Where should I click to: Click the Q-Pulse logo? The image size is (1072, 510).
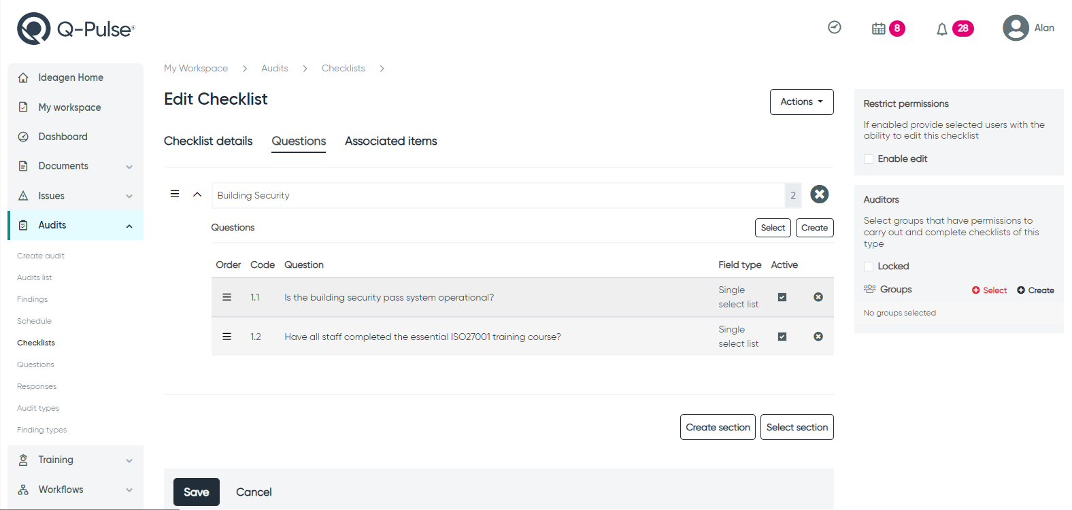tap(76, 29)
